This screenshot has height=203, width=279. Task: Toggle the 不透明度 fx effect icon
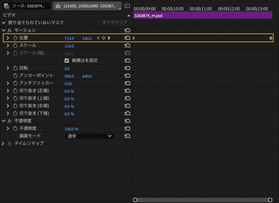click(x=10, y=121)
